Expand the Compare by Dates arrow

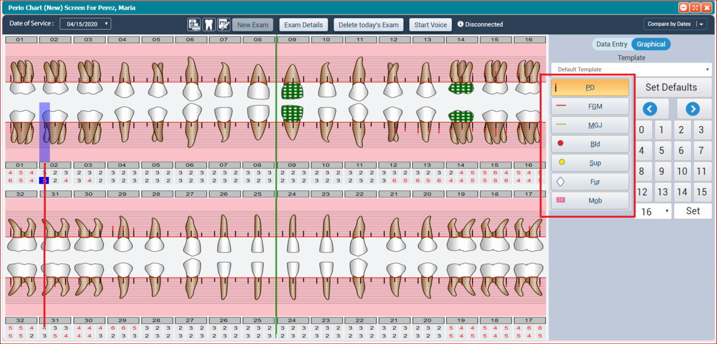point(701,24)
